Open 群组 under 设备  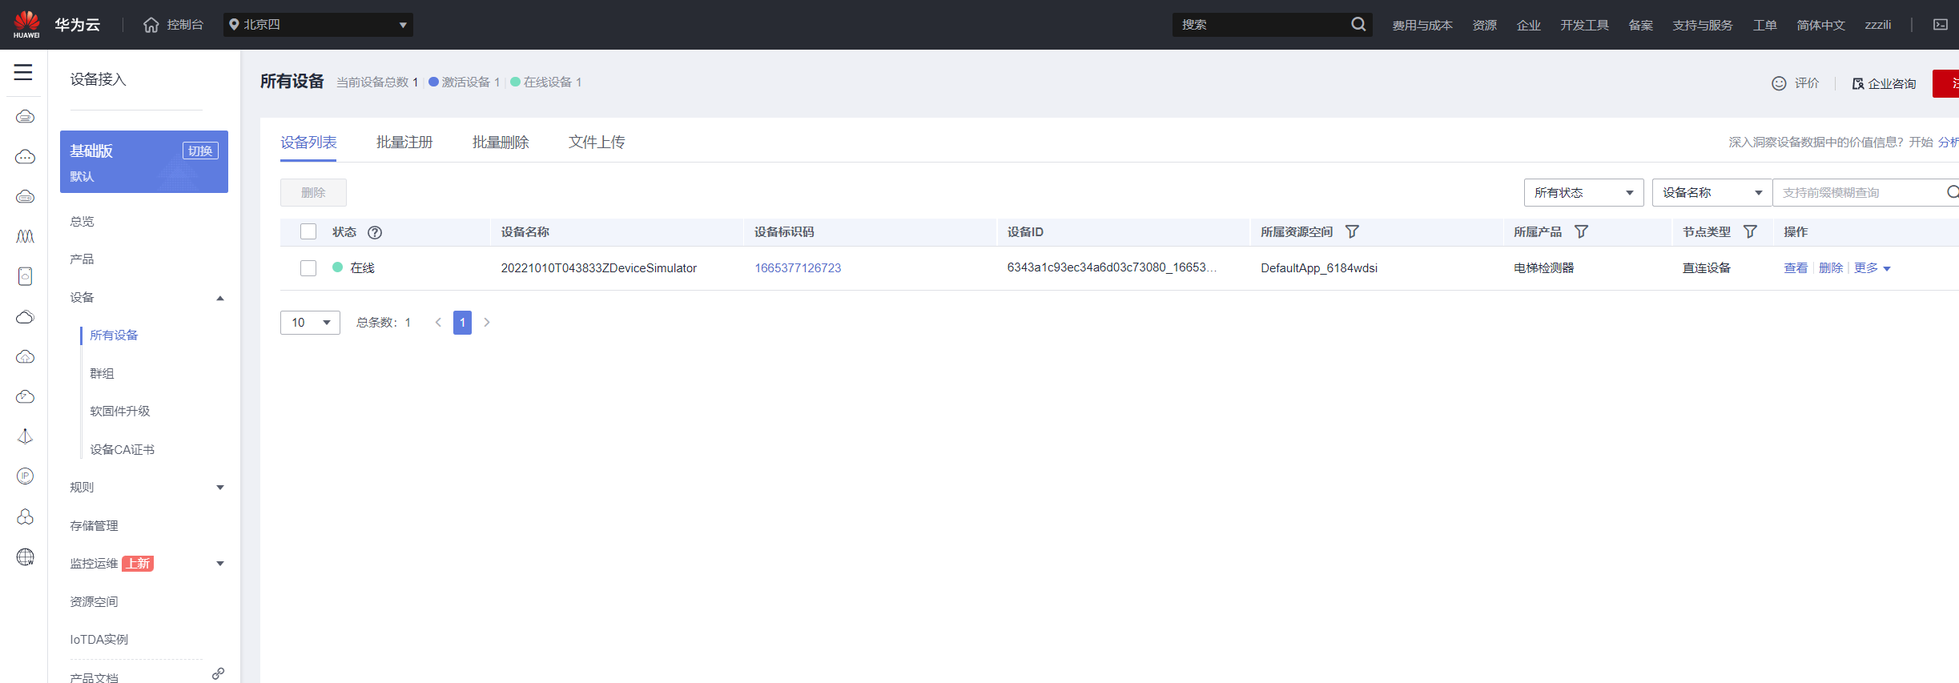tap(102, 374)
